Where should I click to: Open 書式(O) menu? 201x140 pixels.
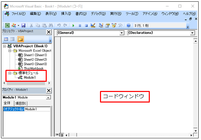tap(81, 14)
